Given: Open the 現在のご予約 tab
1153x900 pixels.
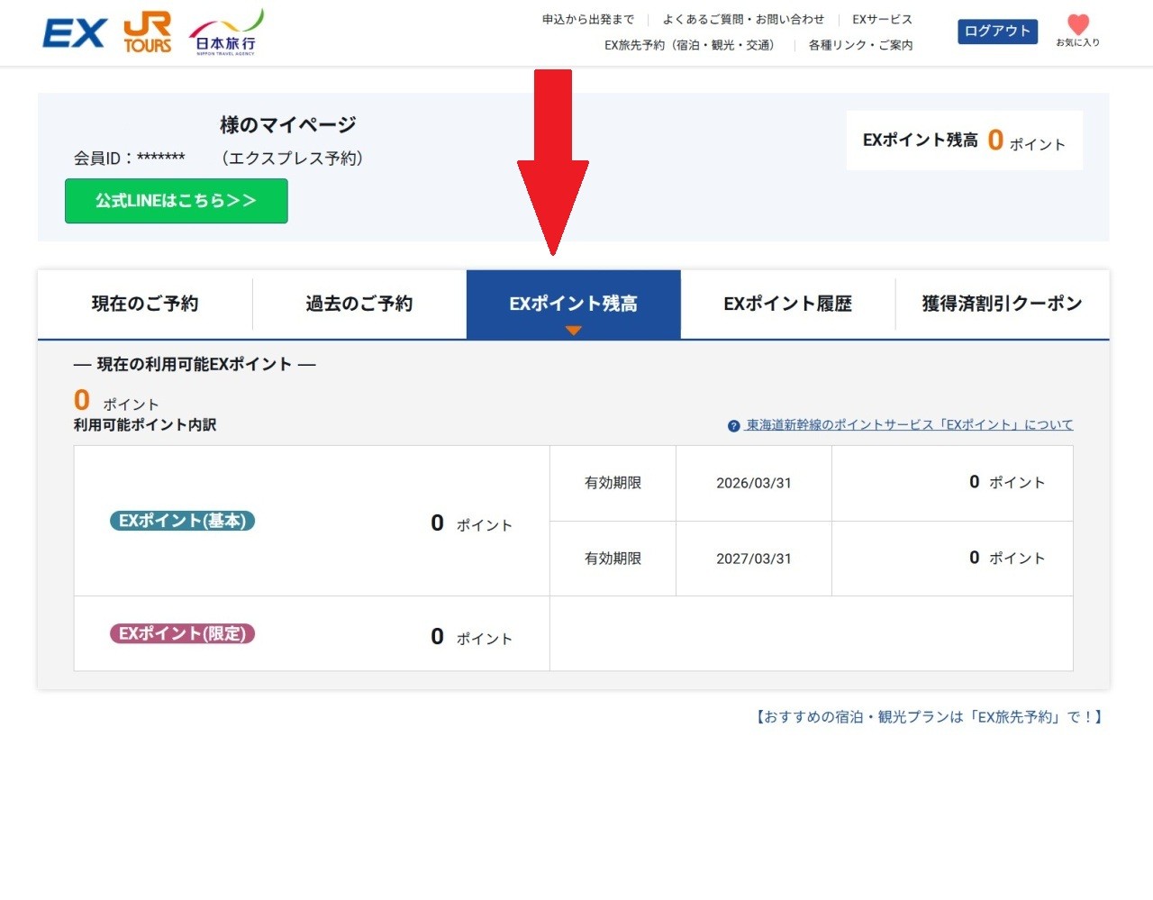Looking at the screenshot, I should [145, 304].
